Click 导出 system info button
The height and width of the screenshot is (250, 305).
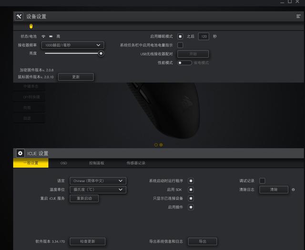pyautogui.click(x=203, y=241)
